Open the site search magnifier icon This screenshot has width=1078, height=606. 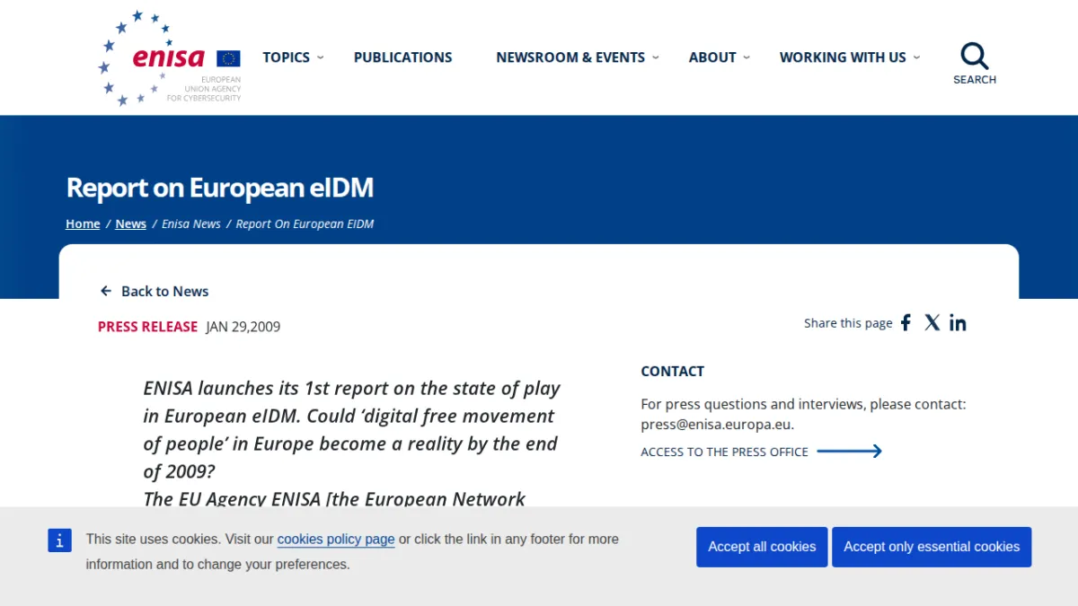tap(975, 57)
